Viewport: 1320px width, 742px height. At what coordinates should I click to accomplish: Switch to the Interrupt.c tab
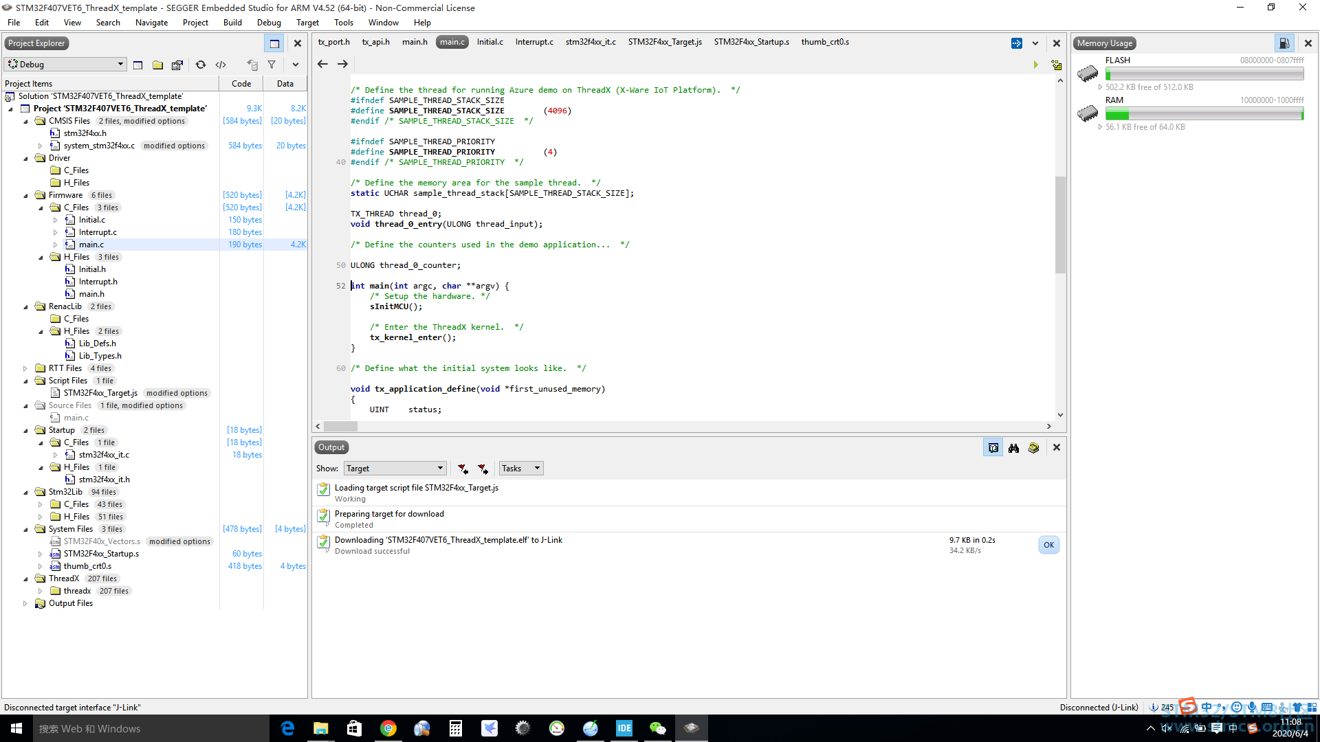[534, 42]
